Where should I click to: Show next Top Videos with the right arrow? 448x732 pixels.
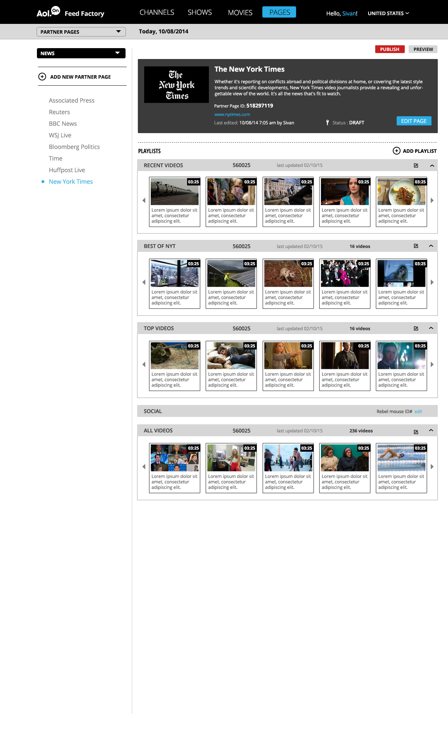pyautogui.click(x=432, y=365)
